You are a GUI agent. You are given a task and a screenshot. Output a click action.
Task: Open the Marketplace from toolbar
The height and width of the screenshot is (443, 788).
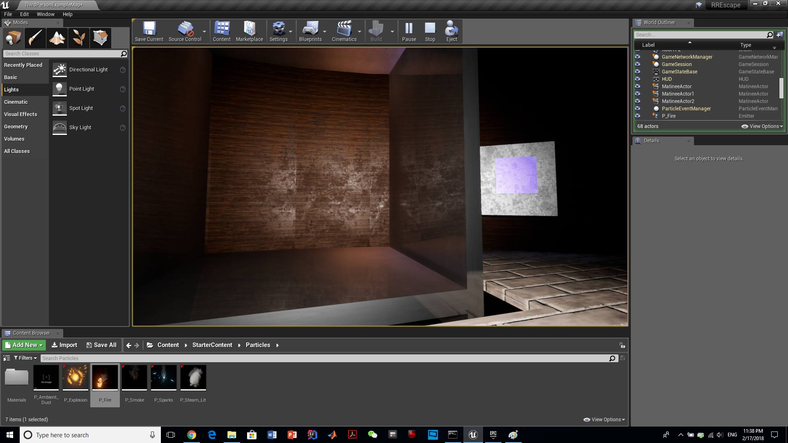[x=249, y=32]
